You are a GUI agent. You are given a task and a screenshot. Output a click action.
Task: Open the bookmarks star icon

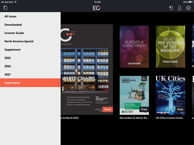(x=171, y=8)
